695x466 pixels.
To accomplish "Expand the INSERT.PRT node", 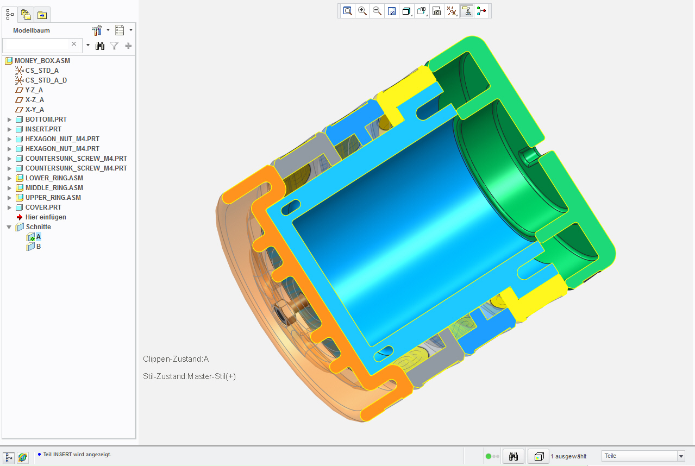I will (9, 129).
